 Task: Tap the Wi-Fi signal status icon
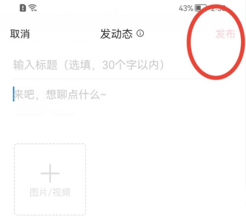coord(32,8)
